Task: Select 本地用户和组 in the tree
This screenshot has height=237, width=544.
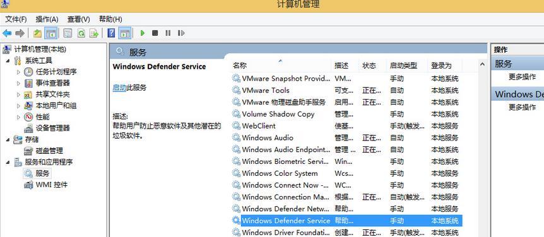Action: (x=56, y=106)
